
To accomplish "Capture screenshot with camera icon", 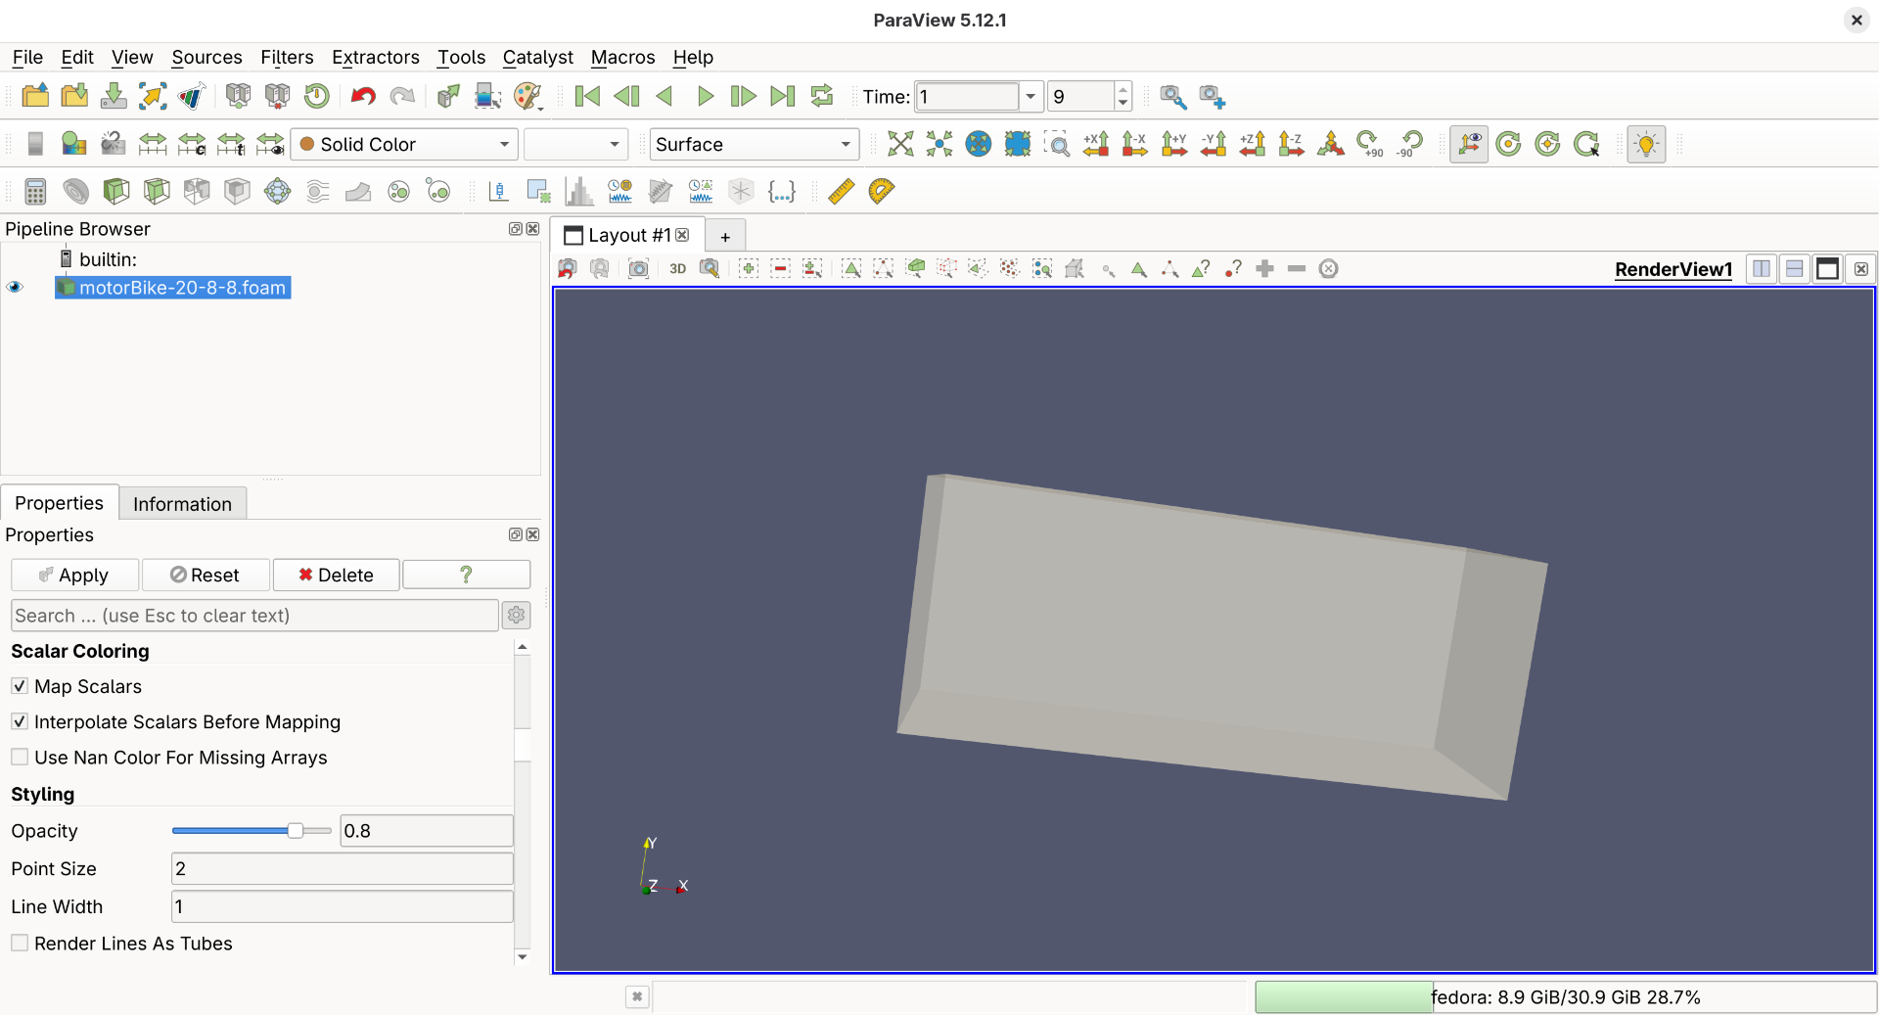I will [x=638, y=268].
